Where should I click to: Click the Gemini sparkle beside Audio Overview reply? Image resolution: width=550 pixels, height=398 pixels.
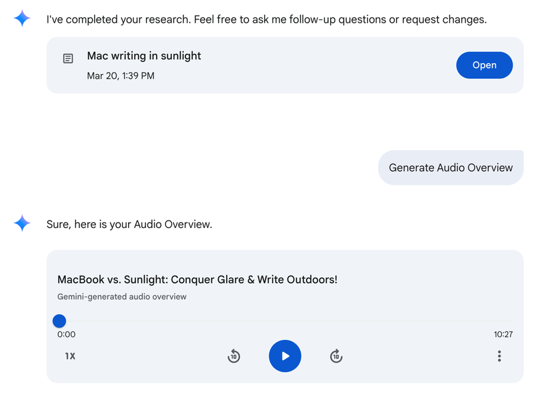pyautogui.click(x=22, y=223)
